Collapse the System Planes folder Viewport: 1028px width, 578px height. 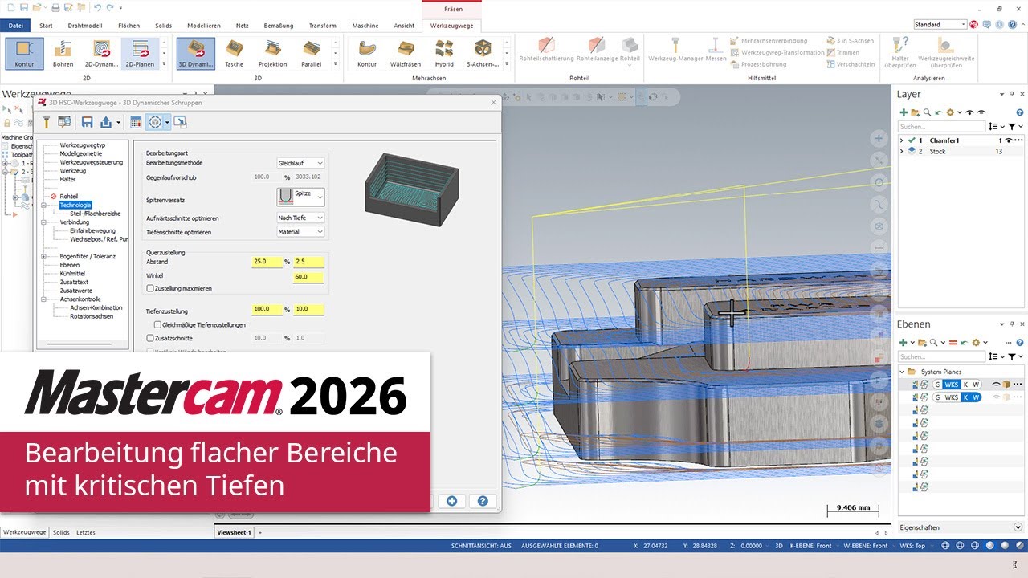pyautogui.click(x=901, y=372)
